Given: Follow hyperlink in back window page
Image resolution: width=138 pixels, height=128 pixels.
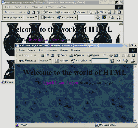Looking at the screenshot, I should [47, 40].
